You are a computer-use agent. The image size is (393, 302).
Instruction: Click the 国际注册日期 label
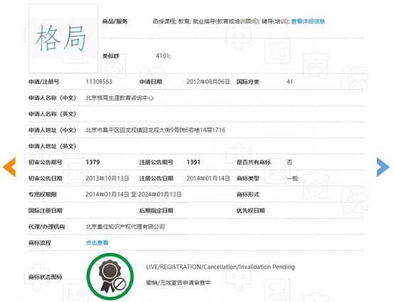point(45,211)
